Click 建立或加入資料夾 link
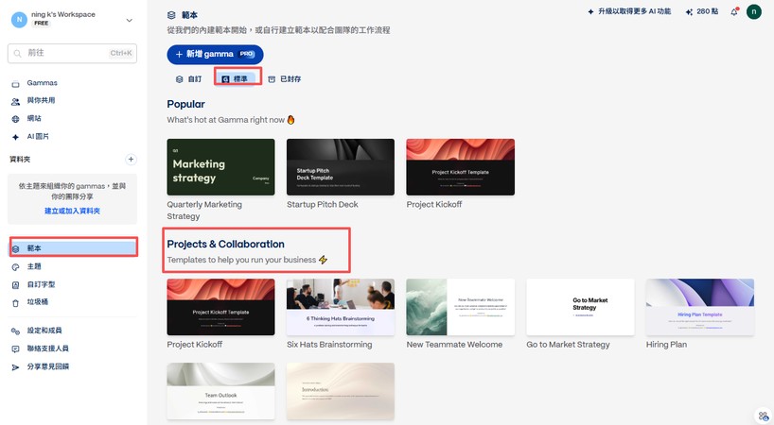The height and width of the screenshot is (425, 774). 72,211
